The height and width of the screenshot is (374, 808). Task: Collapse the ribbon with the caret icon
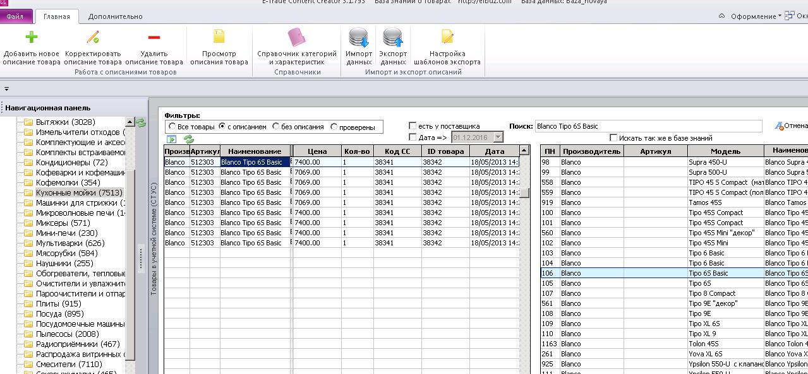722,16
